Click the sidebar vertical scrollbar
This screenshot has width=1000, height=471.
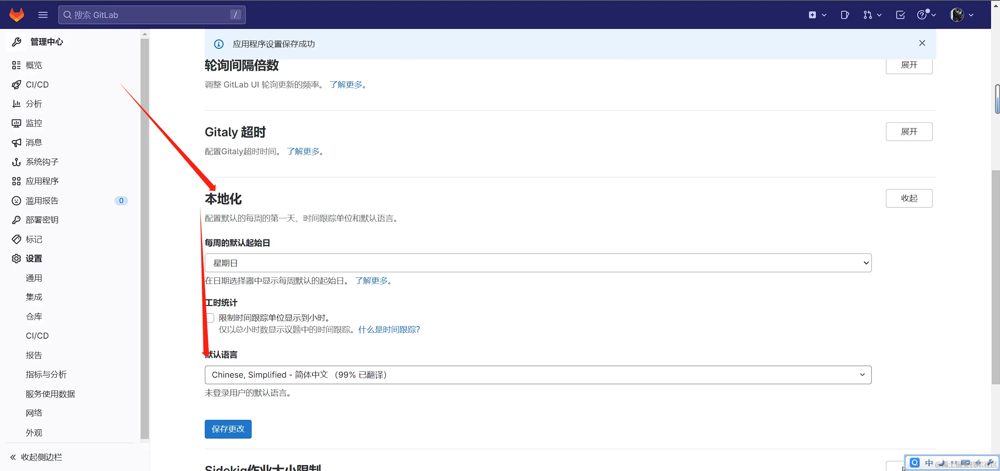coord(145,234)
